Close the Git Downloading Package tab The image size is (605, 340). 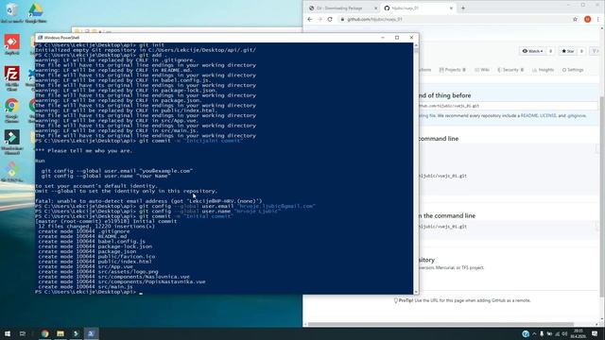tap(375, 8)
